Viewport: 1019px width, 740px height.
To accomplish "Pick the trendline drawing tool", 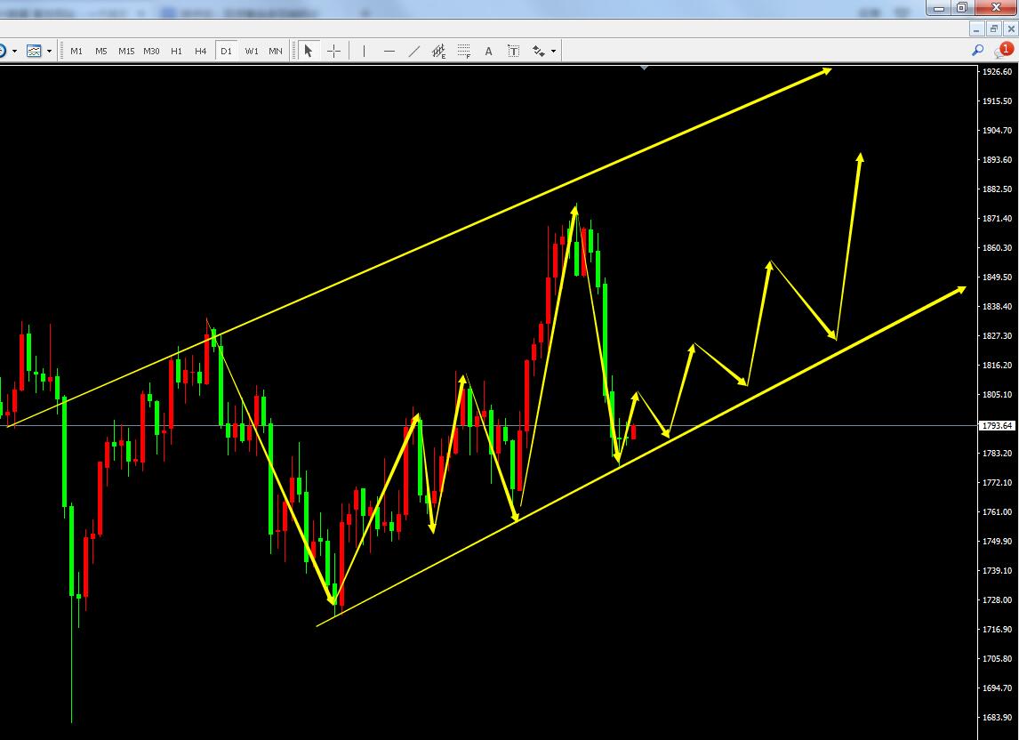I will (414, 51).
